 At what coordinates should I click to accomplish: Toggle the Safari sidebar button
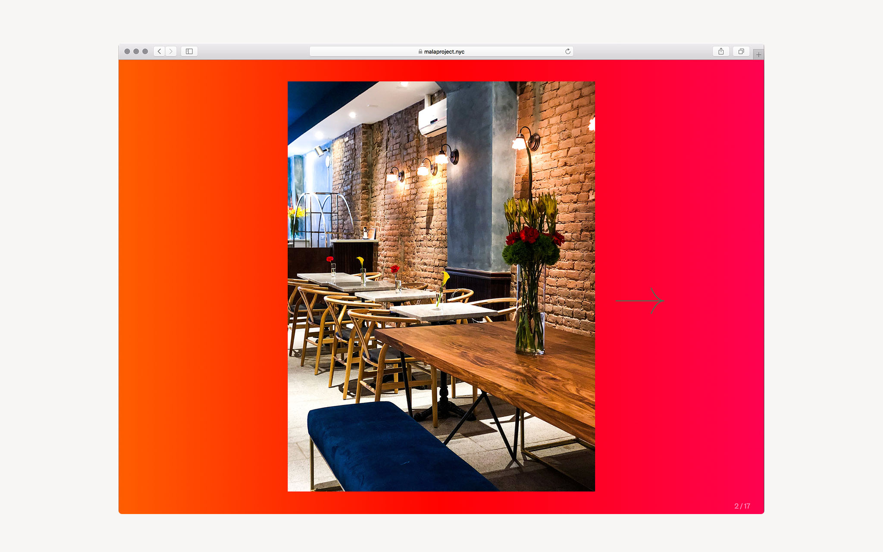pos(189,51)
